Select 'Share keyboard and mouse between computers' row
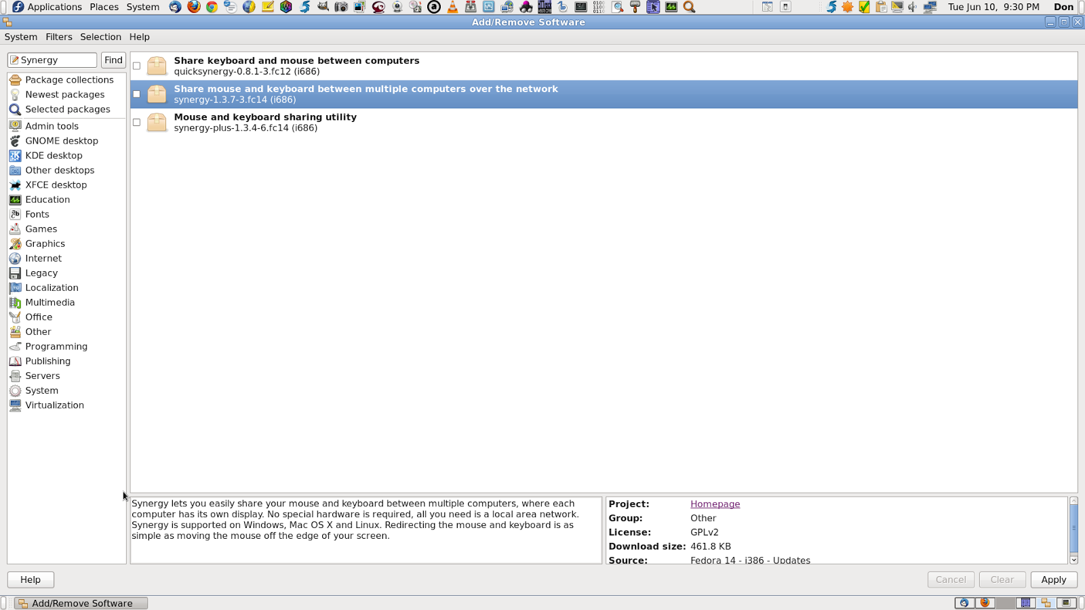Image resolution: width=1085 pixels, height=610 pixels. [604, 66]
